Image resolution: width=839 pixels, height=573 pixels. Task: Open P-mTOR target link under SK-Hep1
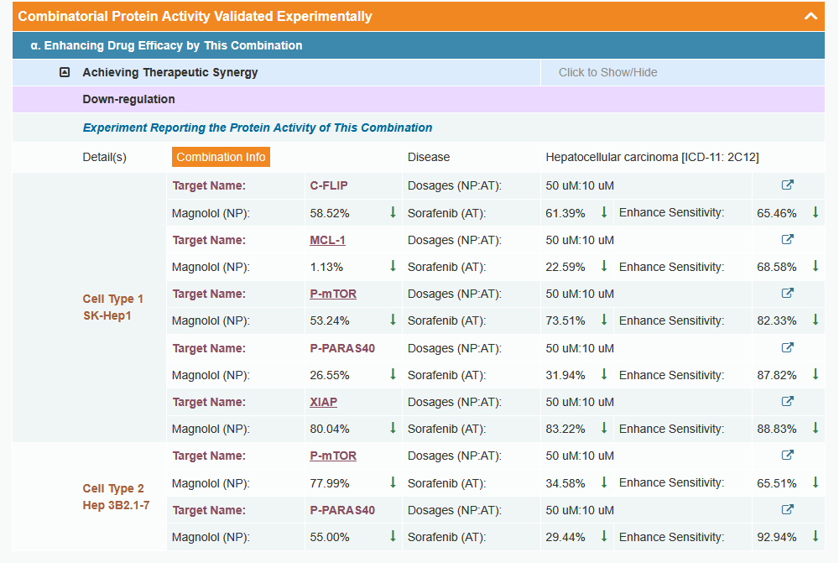tap(333, 294)
